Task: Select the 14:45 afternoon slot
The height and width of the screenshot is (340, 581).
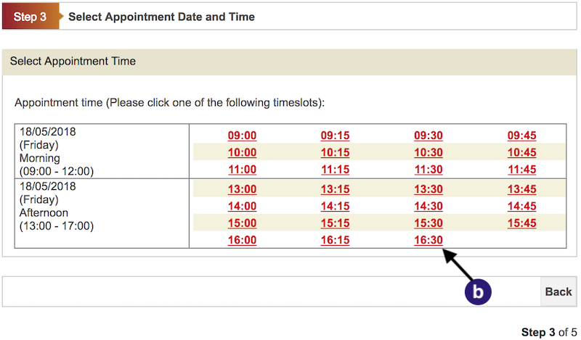Action: pyautogui.click(x=521, y=206)
